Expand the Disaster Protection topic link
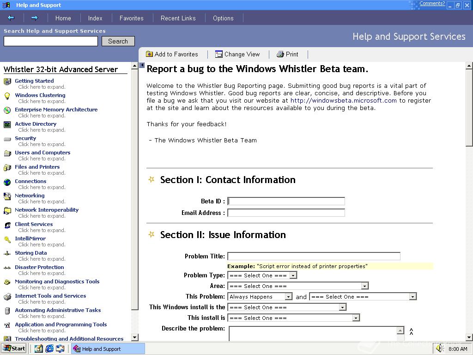The height and width of the screenshot is (355, 473). 39,267
